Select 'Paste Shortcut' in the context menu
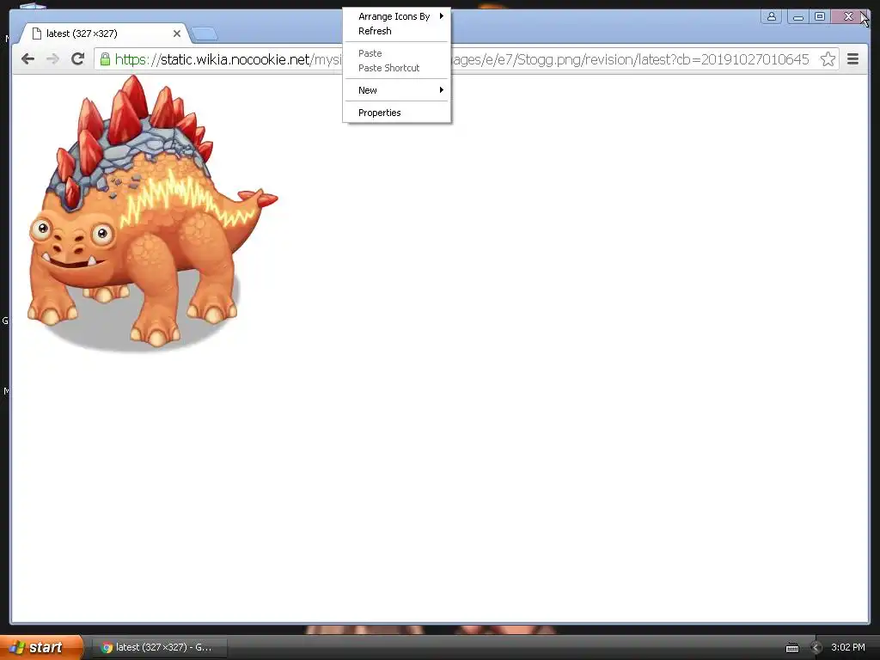Viewport: 880px width, 660px height. [x=397, y=68]
